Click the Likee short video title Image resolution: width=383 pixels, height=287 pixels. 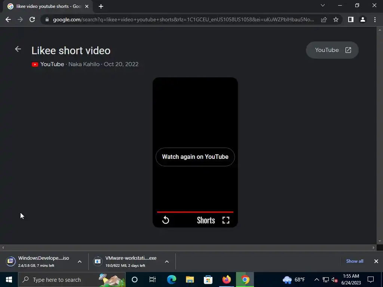point(71,50)
